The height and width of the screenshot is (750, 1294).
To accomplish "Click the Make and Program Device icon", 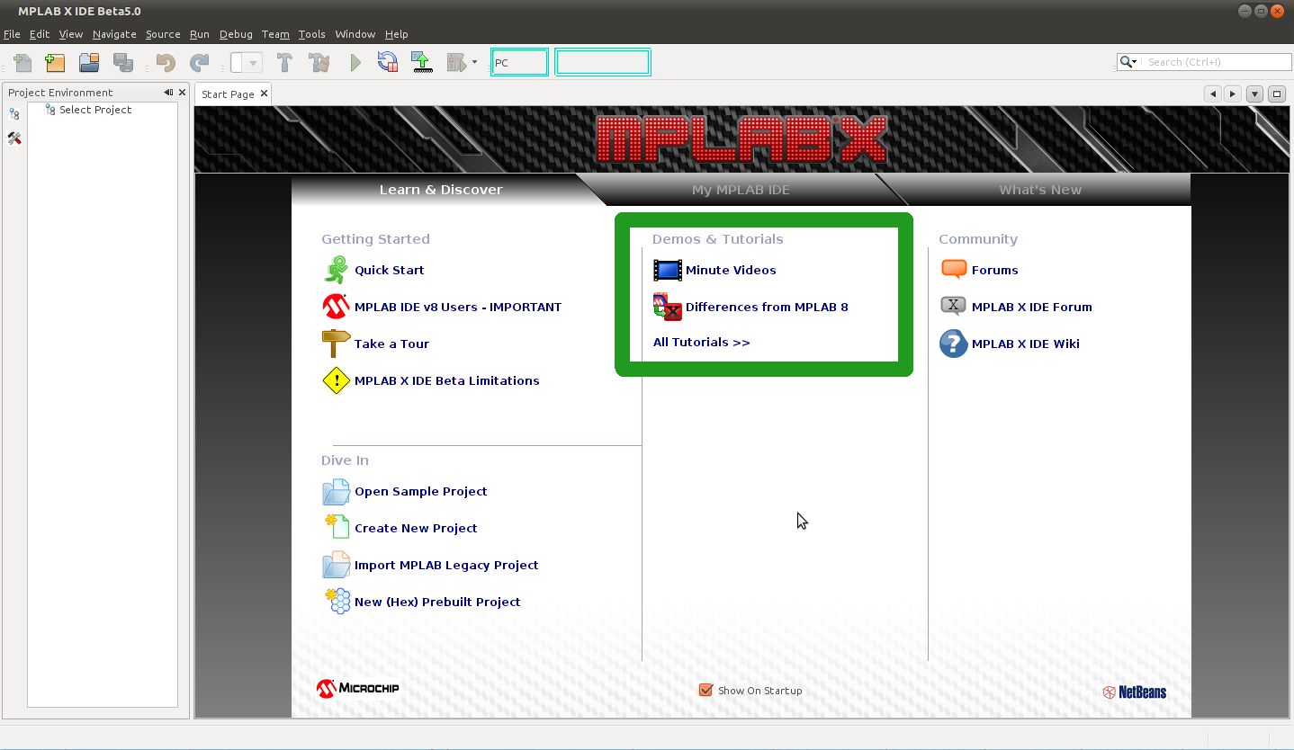I will click(422, 62).
